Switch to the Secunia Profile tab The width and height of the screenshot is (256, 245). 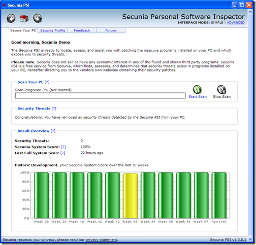pyautogui.click(x=53, y=30)
